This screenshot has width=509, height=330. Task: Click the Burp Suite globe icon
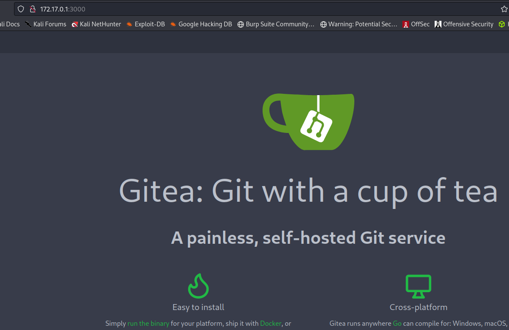pos(240,24)
